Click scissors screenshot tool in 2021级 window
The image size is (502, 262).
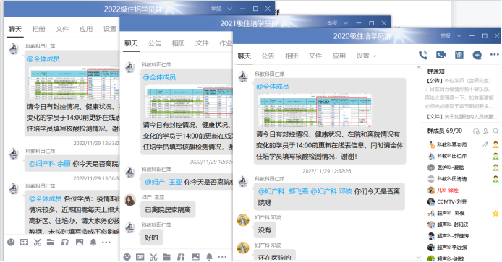click(x=153, y=256)
